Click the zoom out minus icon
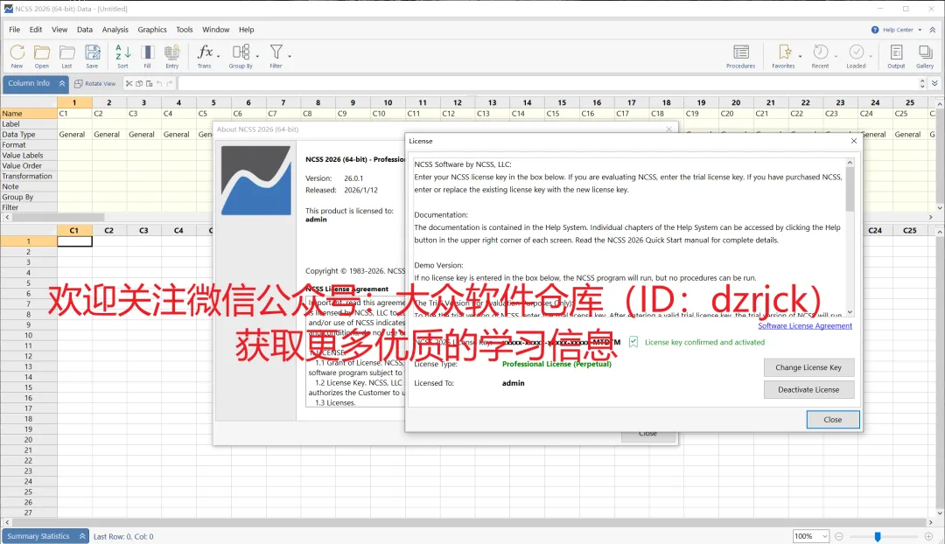This screenshot has width=945, height=544. click(838, 536)
